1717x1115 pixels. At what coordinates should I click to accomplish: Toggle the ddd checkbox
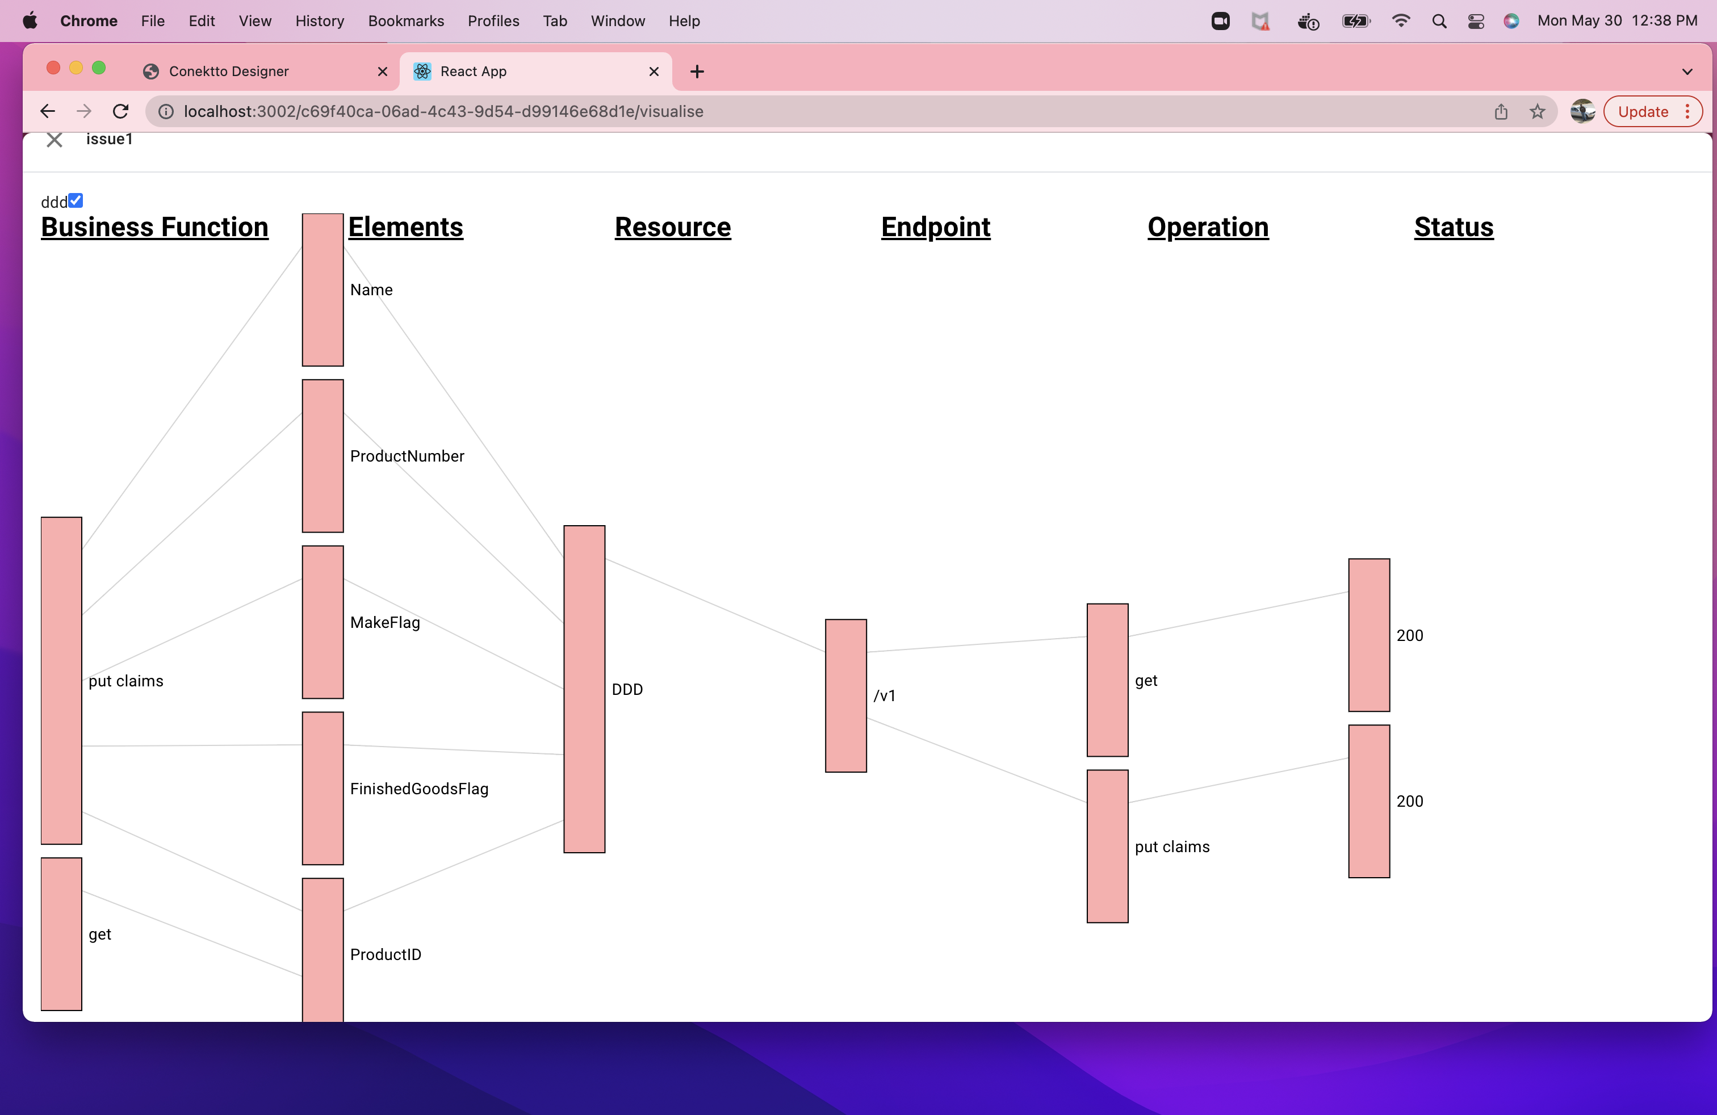[76, 200]
